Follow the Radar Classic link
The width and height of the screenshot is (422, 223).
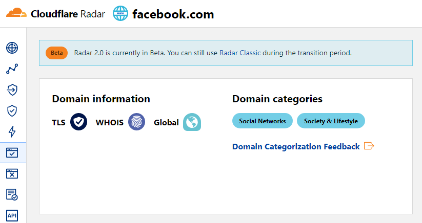click(240, 53)
